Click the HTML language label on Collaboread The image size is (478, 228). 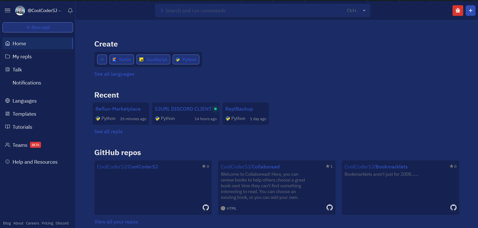point(232,208)
